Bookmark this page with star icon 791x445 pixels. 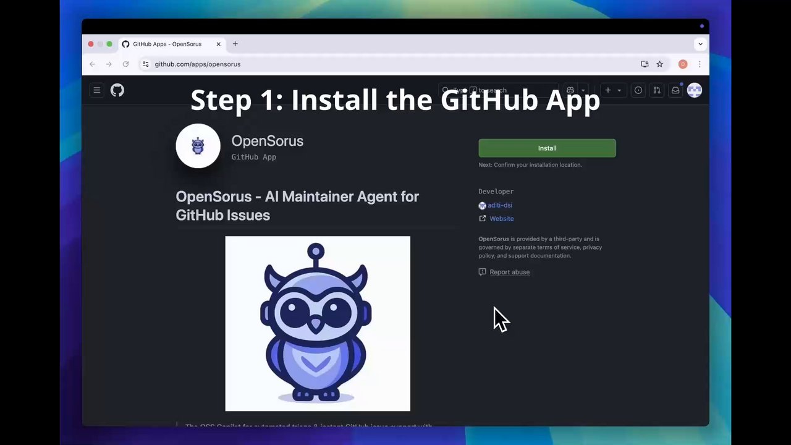point(659,64)
